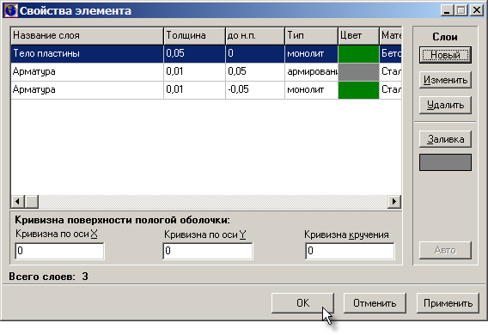
Task: Click the Кривизна по оси X input field
Action: tap(59, 251)
